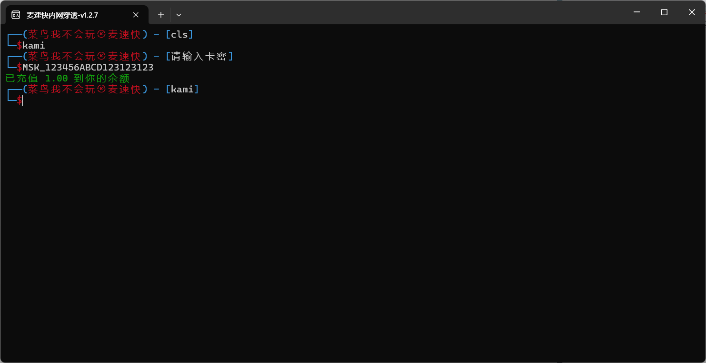Click the red dollar sign before MSK_123456
Screen dimensions: 706x363
pos(20,68)
